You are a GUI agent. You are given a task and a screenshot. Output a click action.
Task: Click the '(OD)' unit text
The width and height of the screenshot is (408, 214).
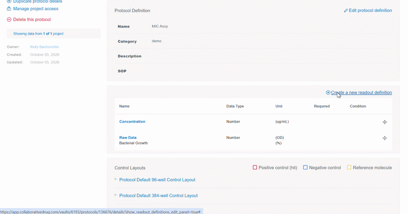click(279, 137)
